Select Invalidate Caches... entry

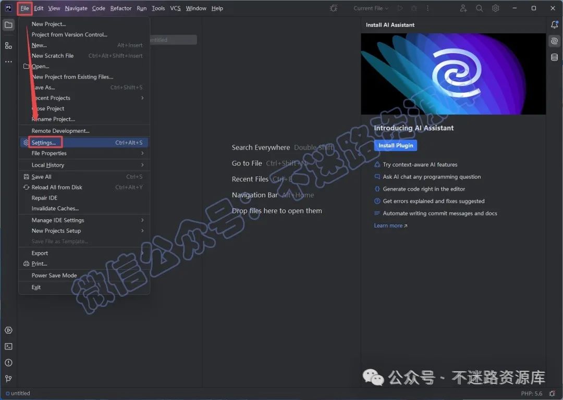tap(84, 208)
